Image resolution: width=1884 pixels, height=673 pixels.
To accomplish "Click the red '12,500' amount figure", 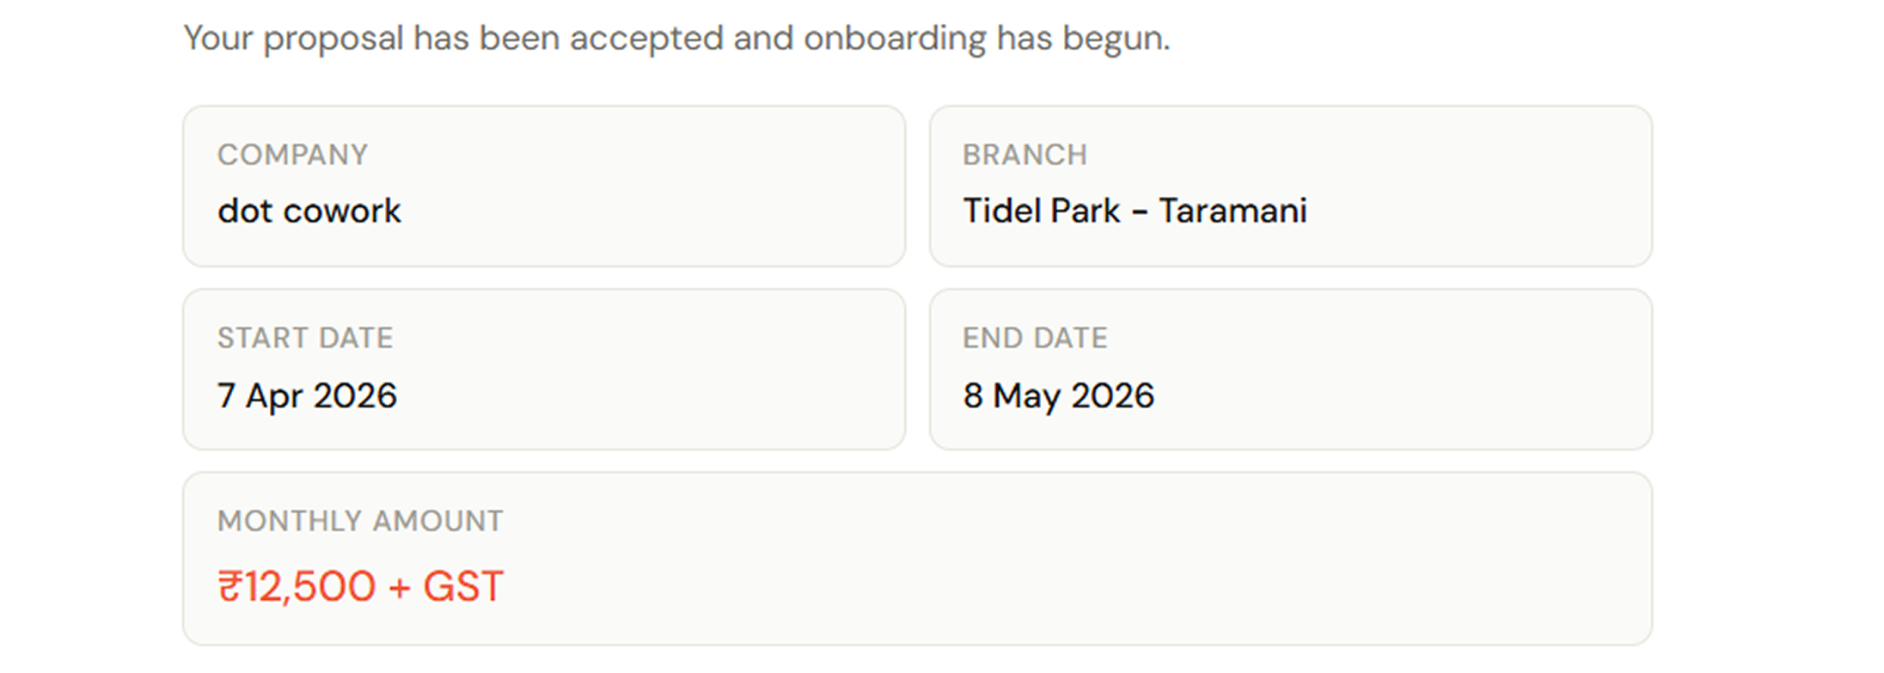I will (310, 587).
